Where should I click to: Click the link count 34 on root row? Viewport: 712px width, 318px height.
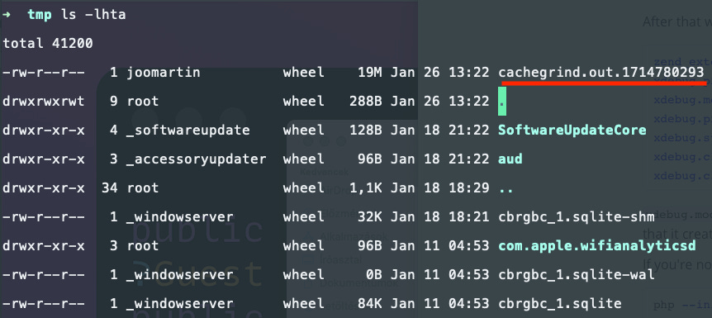[x=109, y=188]
